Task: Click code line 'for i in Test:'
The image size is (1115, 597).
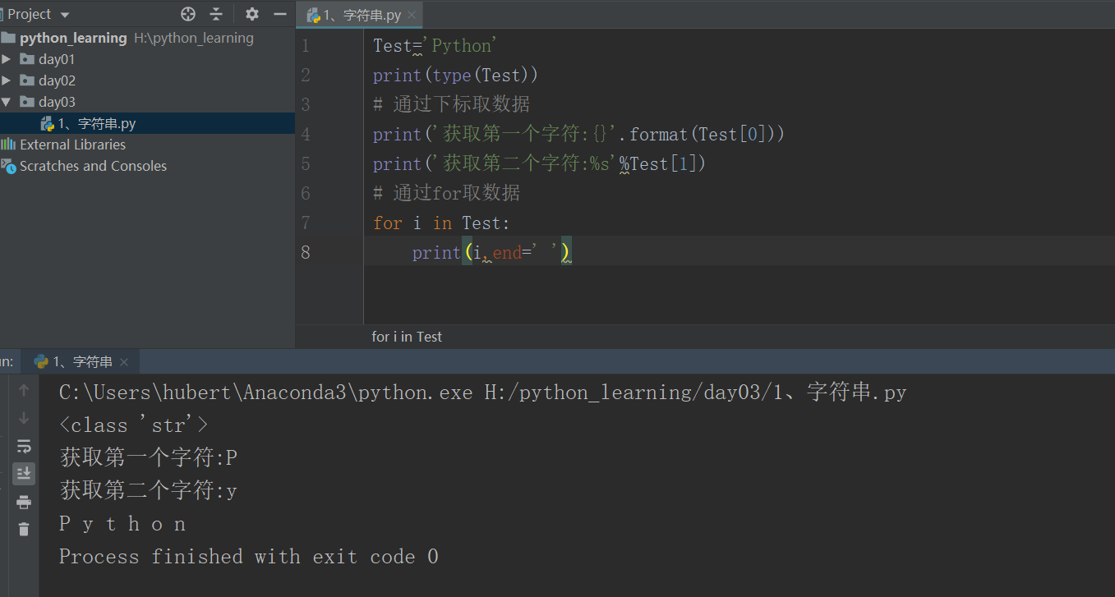Action: pos(441,223)
